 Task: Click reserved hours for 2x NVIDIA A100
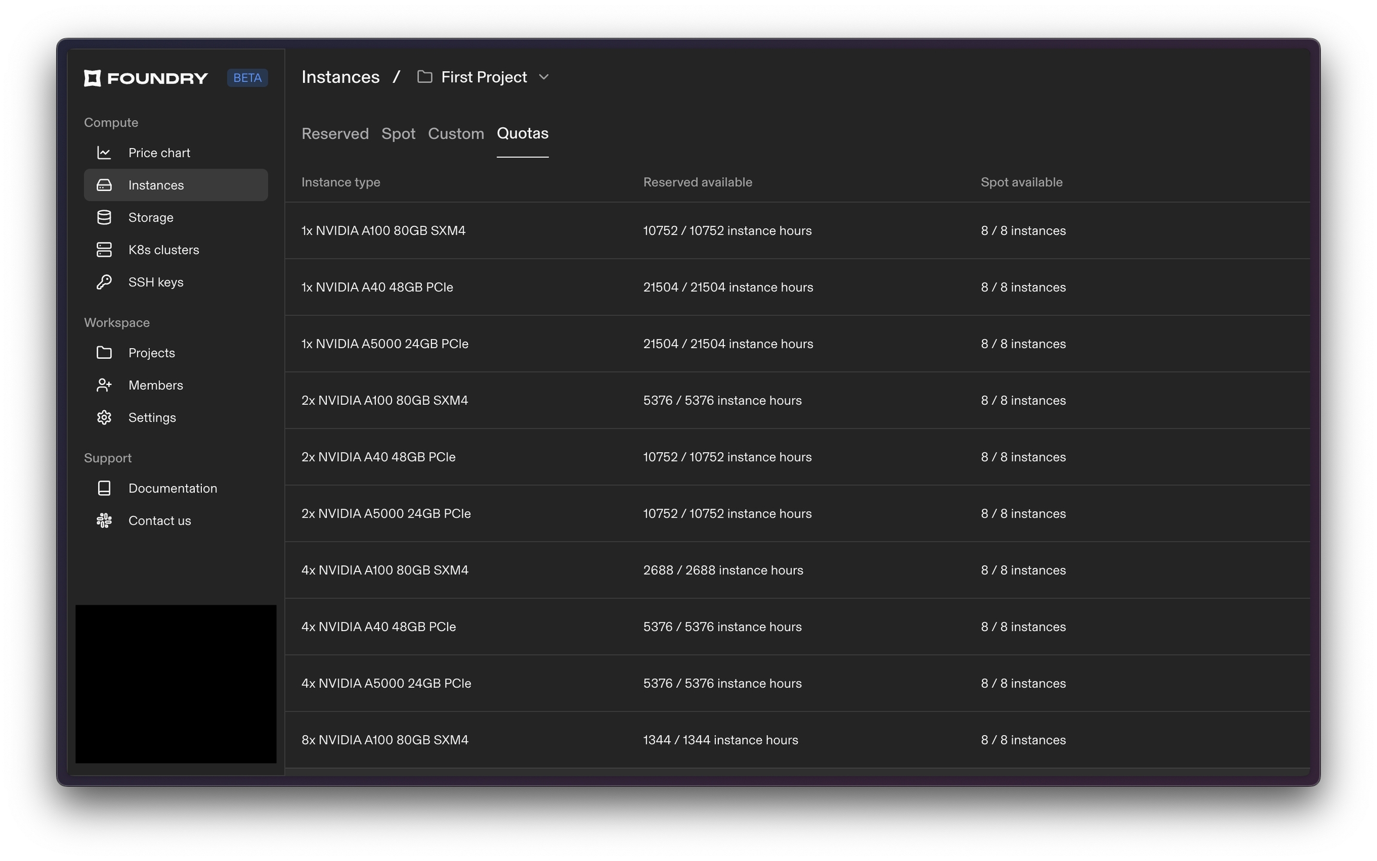pos(723,400)
